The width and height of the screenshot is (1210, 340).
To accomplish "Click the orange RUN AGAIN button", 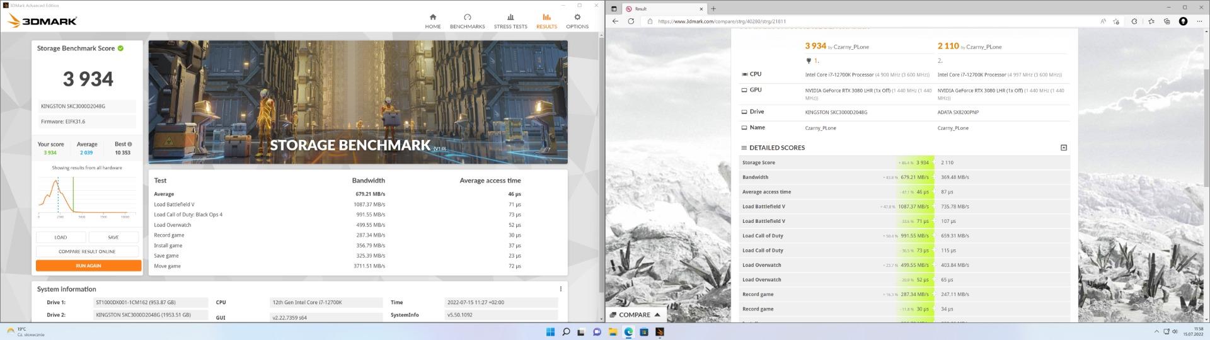I will click(88, 266).
